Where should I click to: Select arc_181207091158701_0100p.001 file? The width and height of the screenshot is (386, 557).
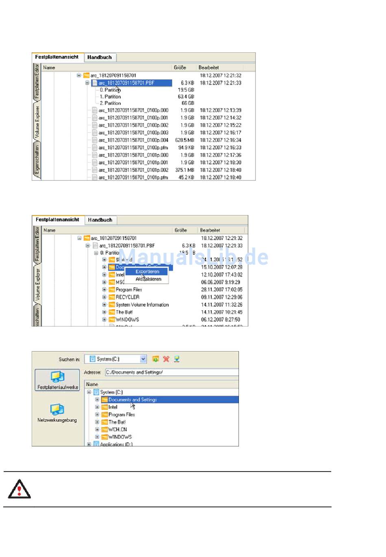(x=133, y=118)
